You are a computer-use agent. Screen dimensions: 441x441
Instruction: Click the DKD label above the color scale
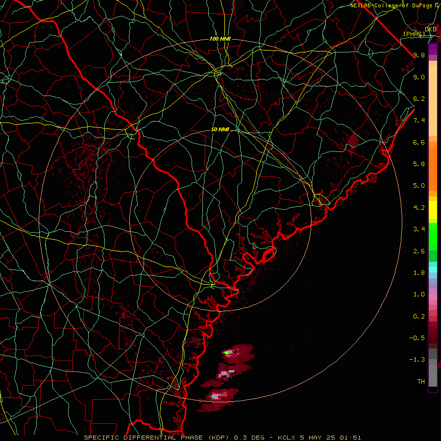[x=431, y=29]
